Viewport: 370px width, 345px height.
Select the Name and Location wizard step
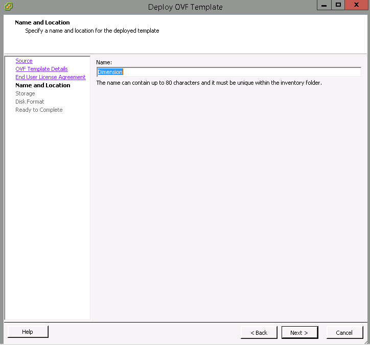pos(43,85)
